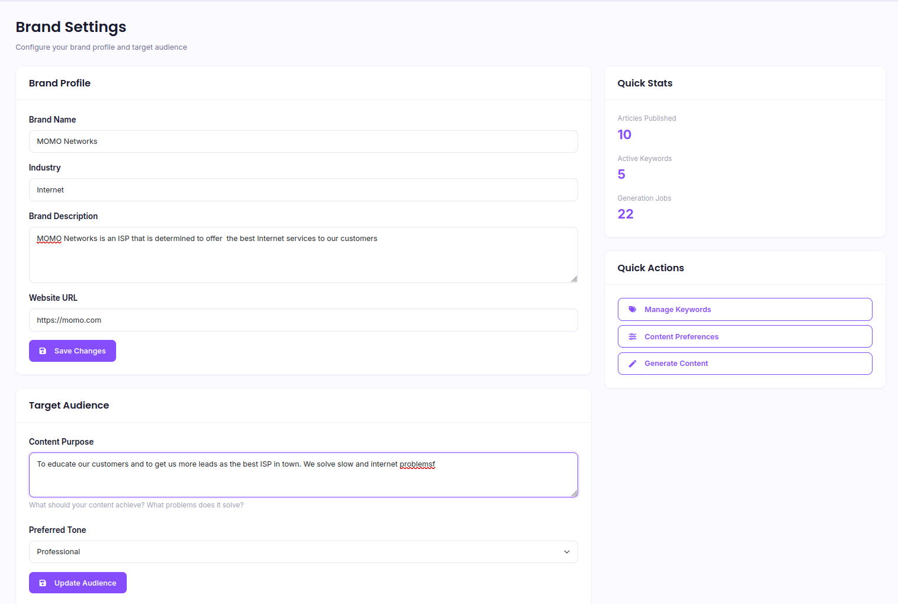Click the save disk icon on Save Changes
The width and height of the screenshot is (898, 604).
[42, 351]
